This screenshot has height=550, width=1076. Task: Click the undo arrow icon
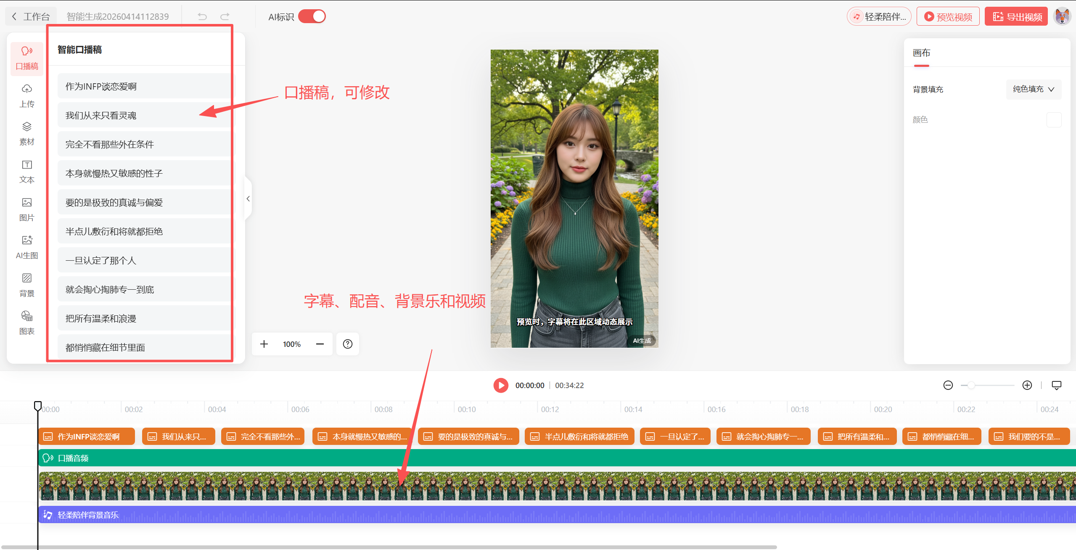pyautogui.click(x=202, y=16)
